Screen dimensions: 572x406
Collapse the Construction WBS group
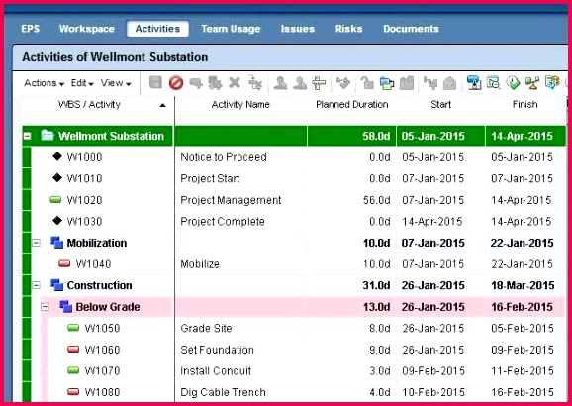pyautogui.click(x=36, y=285)
